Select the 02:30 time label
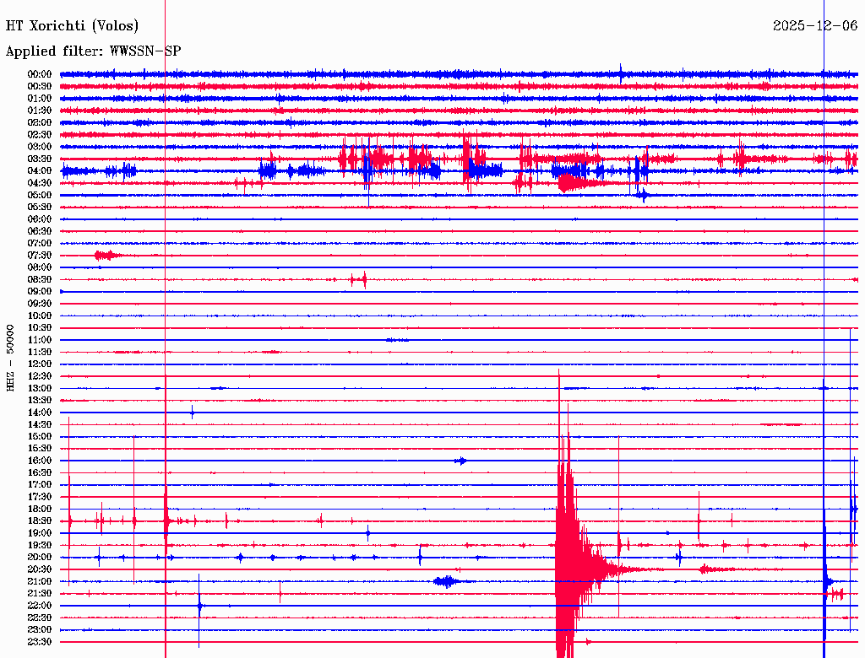865x658 pixels. click(x=40, y=135)
